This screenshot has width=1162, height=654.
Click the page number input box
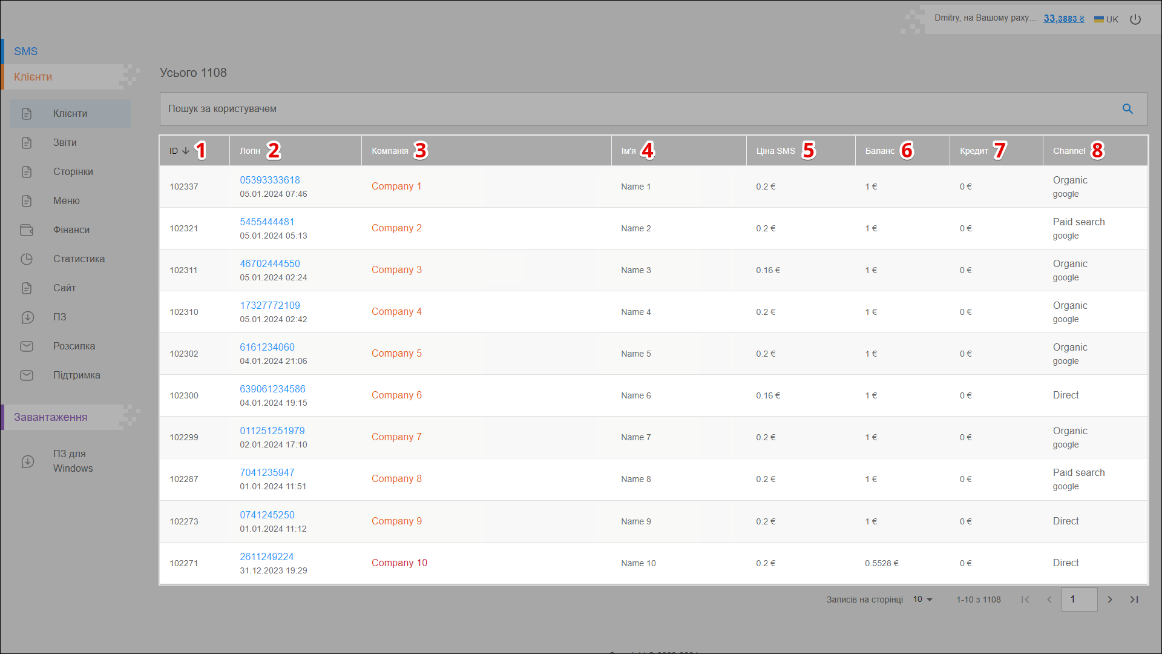[1078, 599]
